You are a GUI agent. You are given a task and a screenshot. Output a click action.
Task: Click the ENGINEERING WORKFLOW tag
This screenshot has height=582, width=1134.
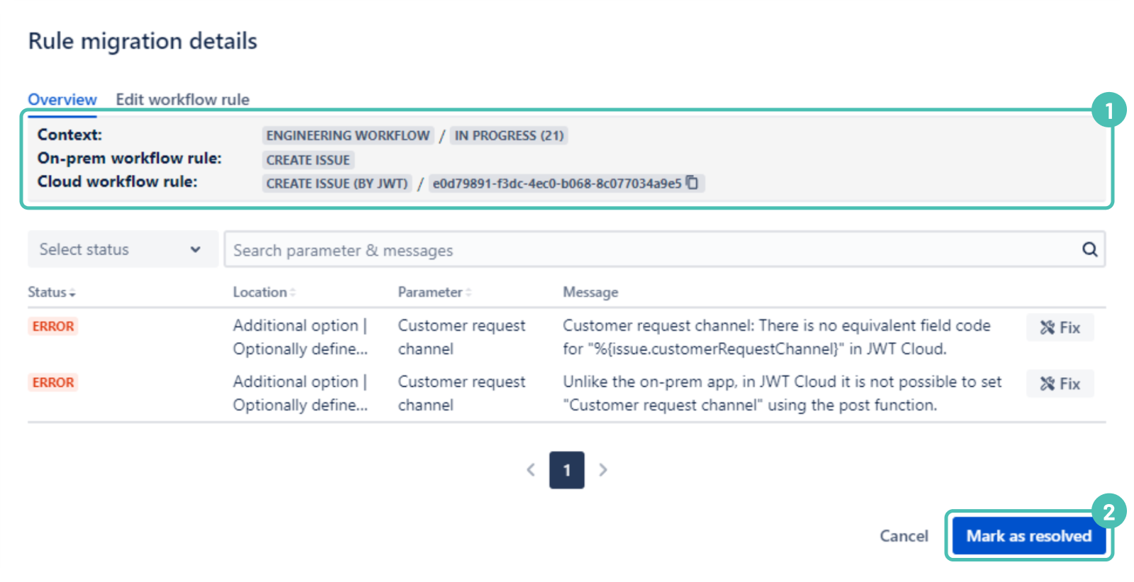(348, 135)
